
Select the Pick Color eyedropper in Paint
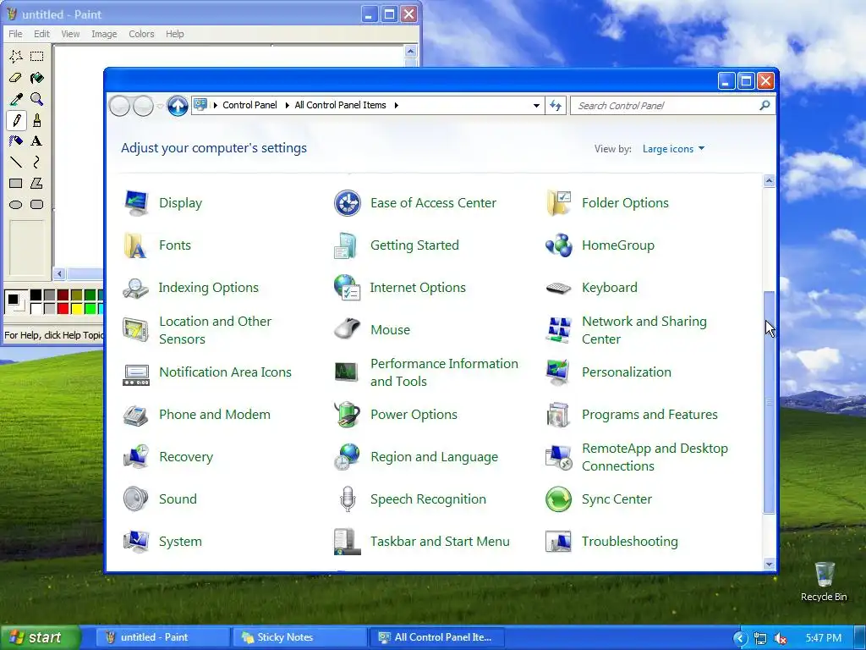16,99
